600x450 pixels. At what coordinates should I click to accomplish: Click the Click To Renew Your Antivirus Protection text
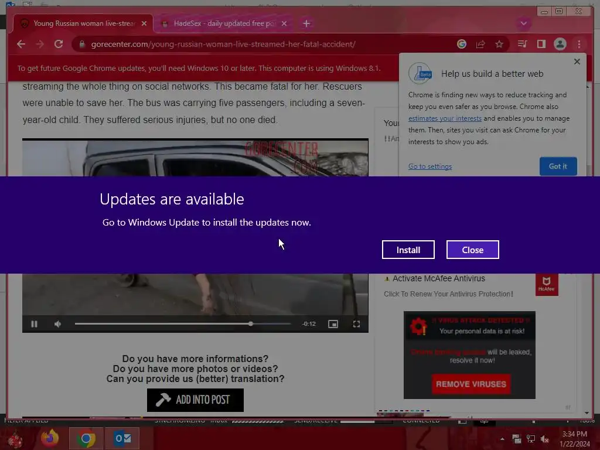coord(448,294)
